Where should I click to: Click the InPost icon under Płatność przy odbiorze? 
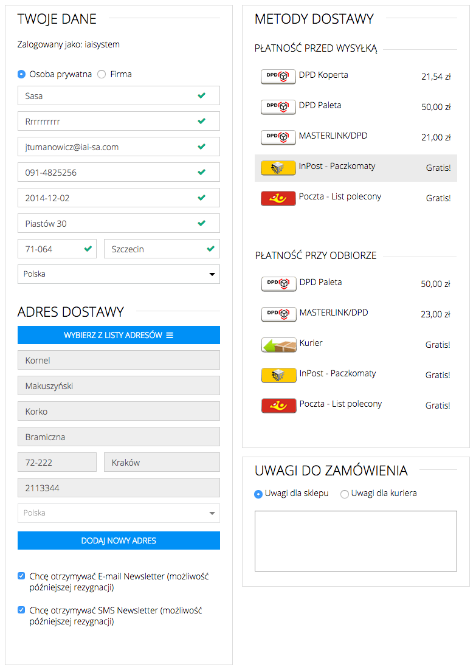(x=278, y=375)
